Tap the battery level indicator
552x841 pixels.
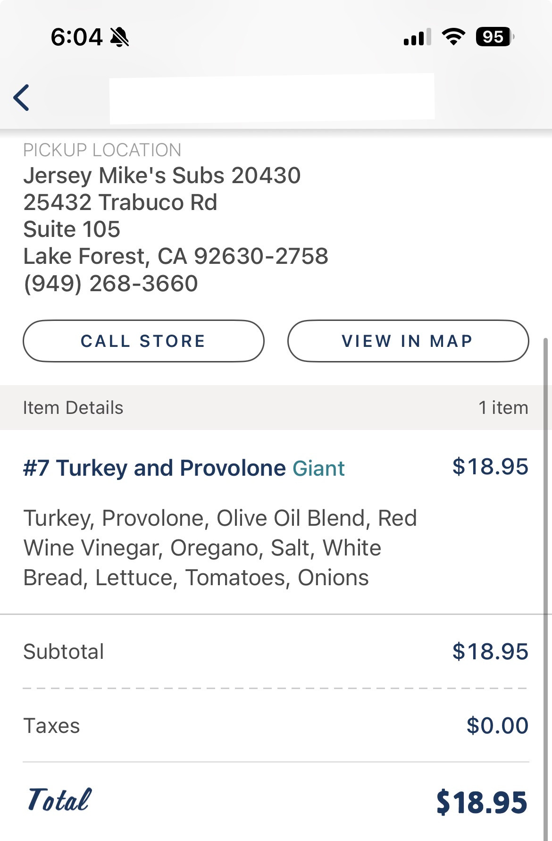494,37
